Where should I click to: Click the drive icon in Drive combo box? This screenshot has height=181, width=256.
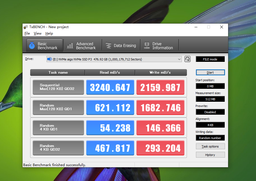(x=49, y=59)
